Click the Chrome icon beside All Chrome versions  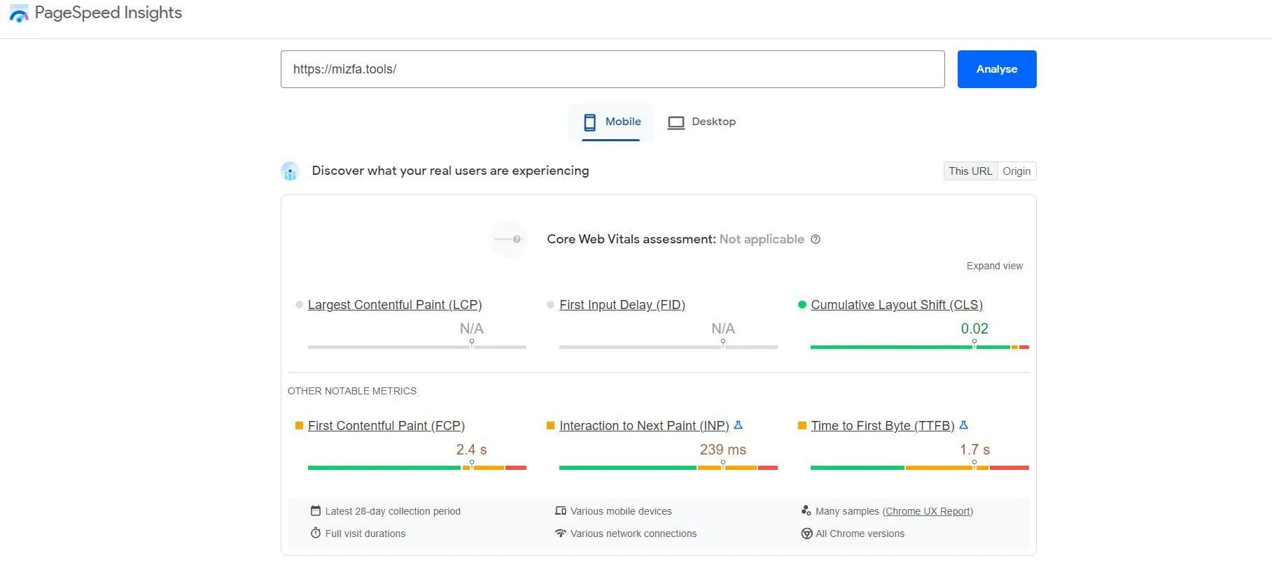click(806, 534)
